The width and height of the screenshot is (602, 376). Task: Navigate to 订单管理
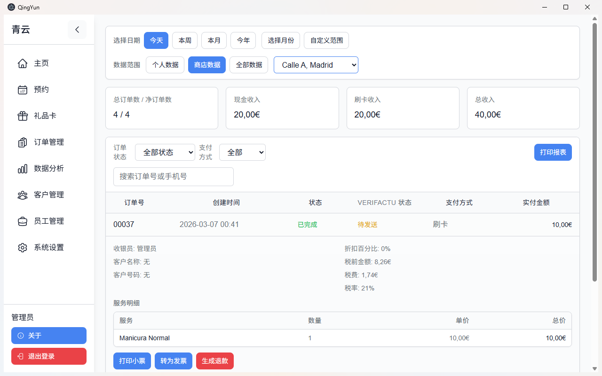49,142
